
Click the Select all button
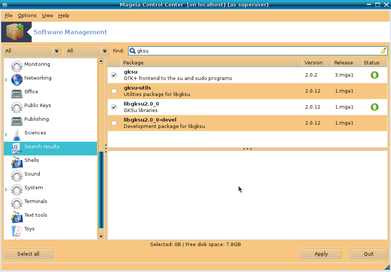tap(28, 254)
